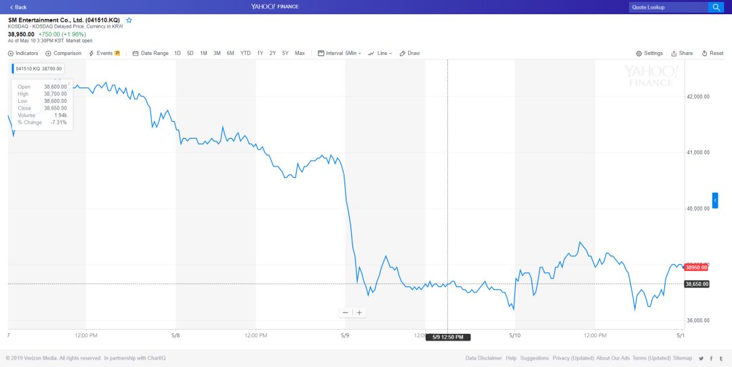
Task: Share the chart
Action: click(x=682, y=53)
